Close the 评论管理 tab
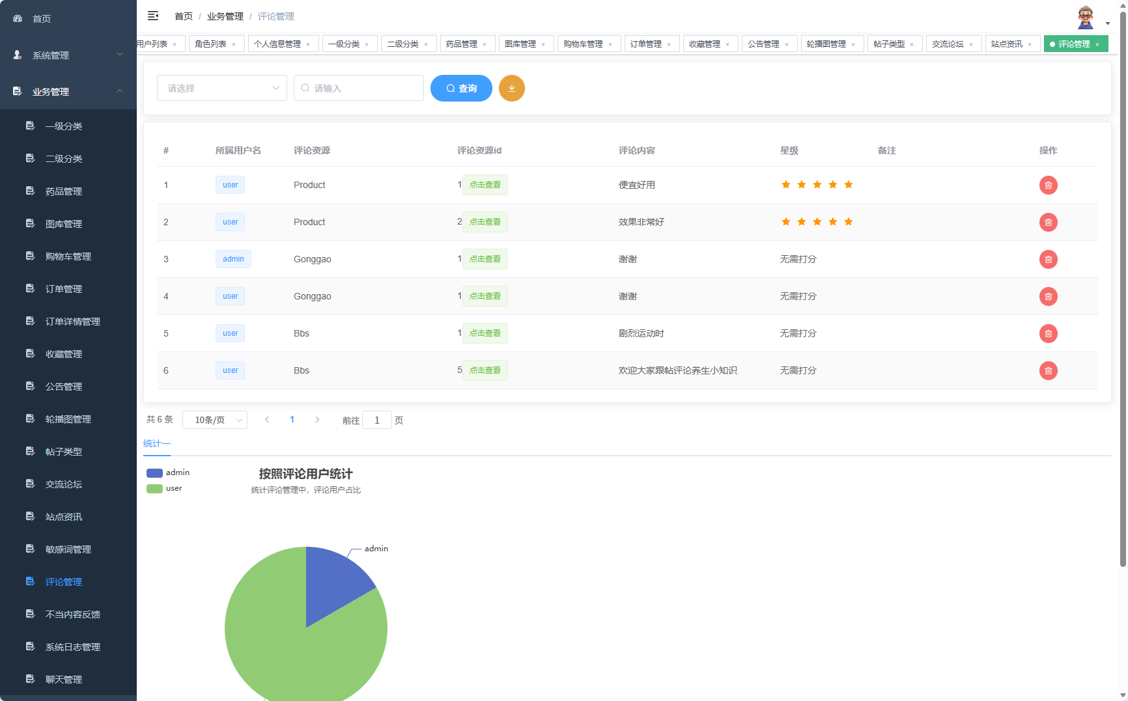This screenshot has height=701, width=1128. tap(1097, 44)
